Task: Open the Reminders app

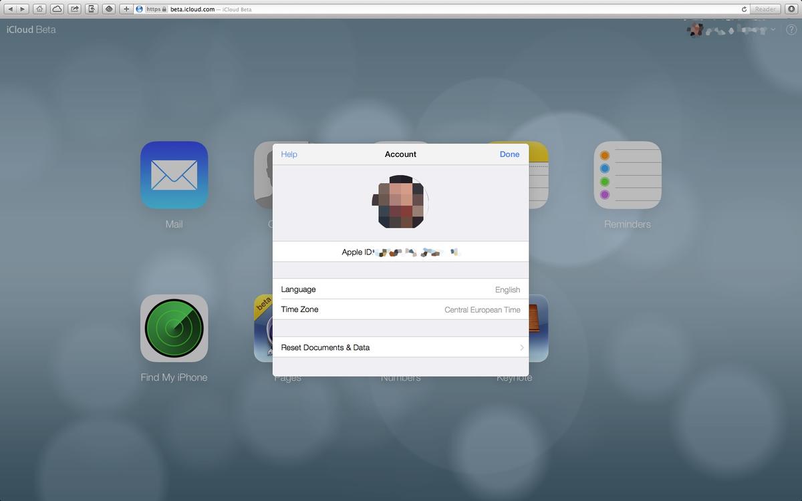Action: click(628, 175)
